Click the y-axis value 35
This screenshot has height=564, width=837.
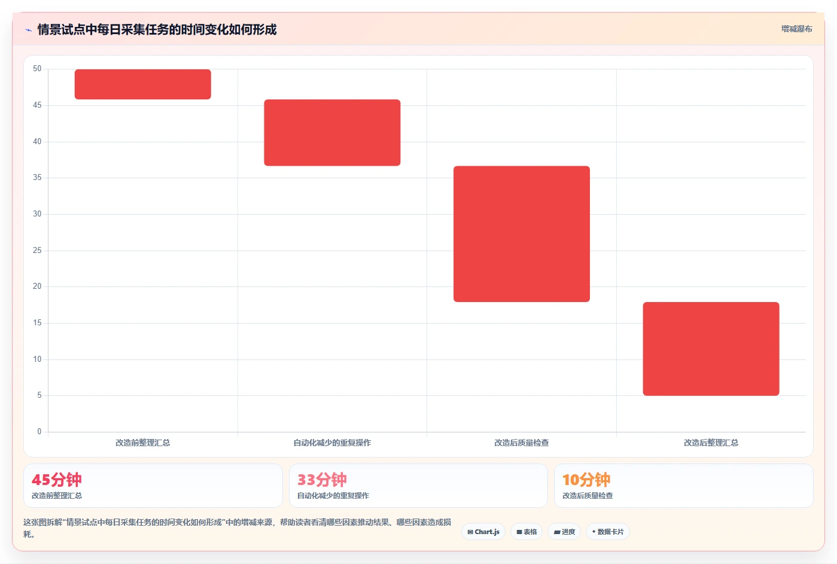pos(37,178)
